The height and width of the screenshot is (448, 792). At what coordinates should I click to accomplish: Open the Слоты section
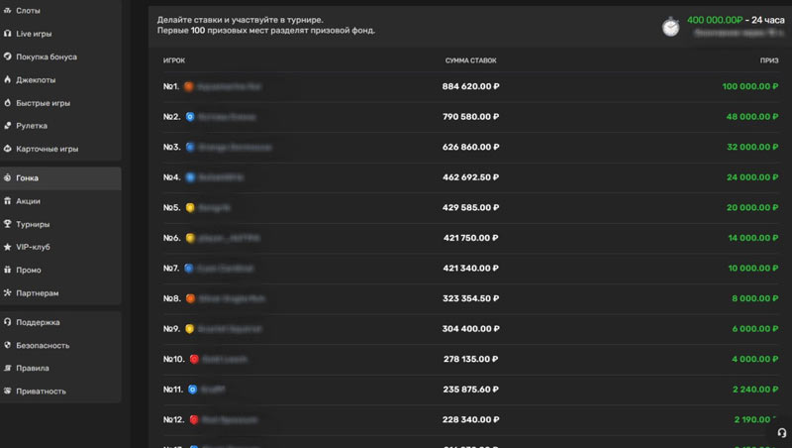click(x=29, y=9)
